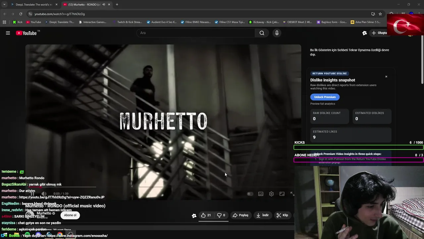
Task: Open Spotify from the taskbar
Action: tap(27, 235)
